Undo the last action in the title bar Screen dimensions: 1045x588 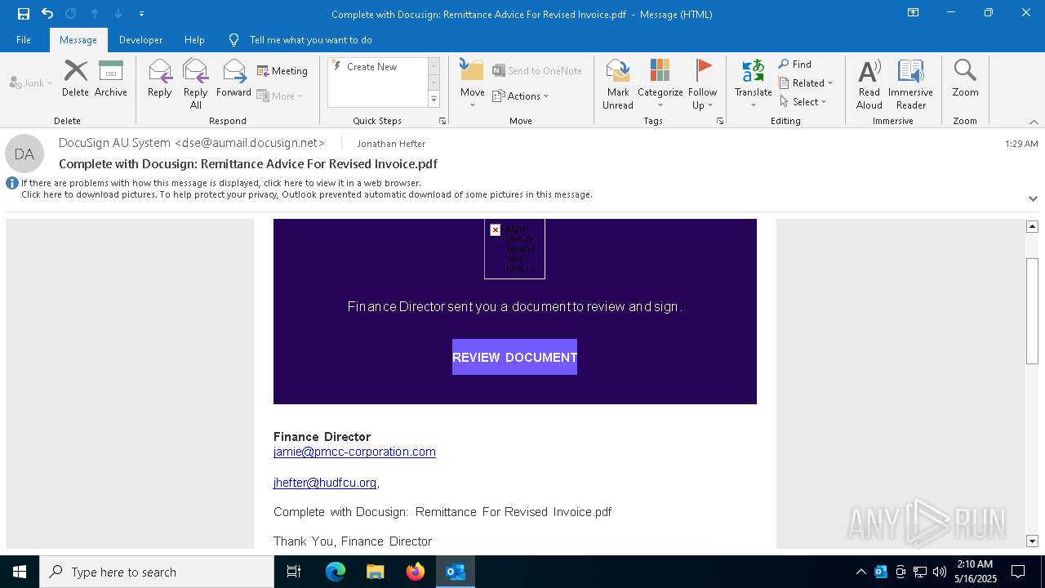47,14
